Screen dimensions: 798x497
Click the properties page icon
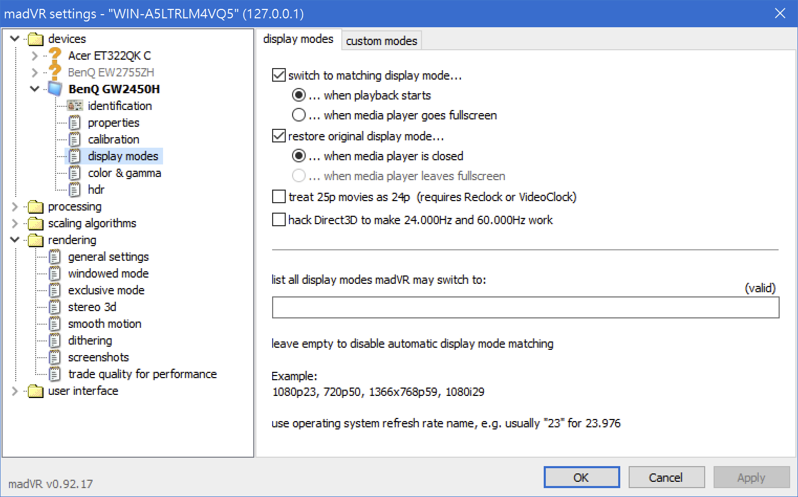tap(75, 123)
